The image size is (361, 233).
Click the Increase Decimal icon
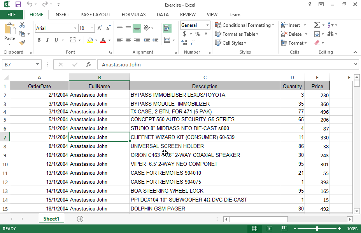coord(184,43)
